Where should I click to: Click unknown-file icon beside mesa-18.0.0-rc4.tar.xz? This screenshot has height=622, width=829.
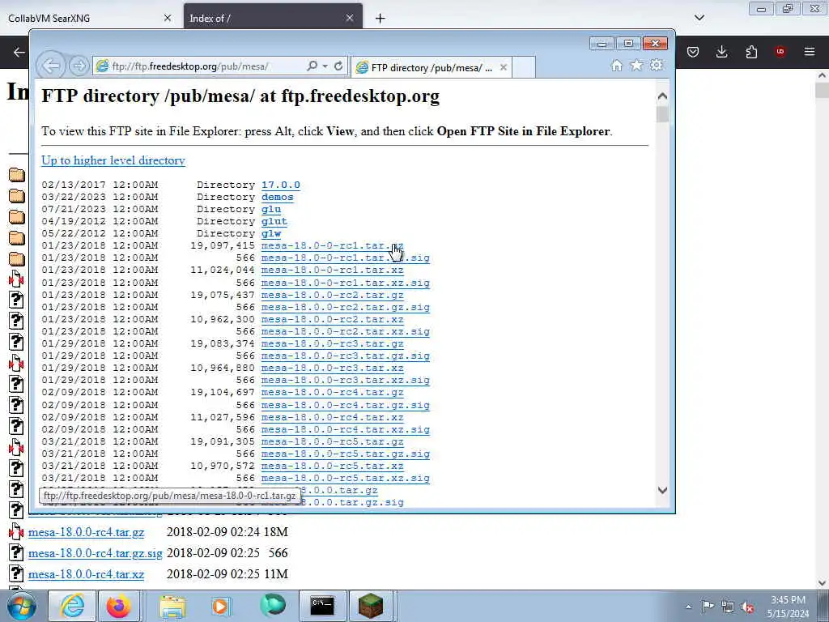point(16,574)
